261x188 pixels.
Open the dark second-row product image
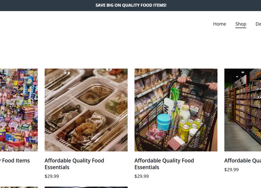pos(86,187)
